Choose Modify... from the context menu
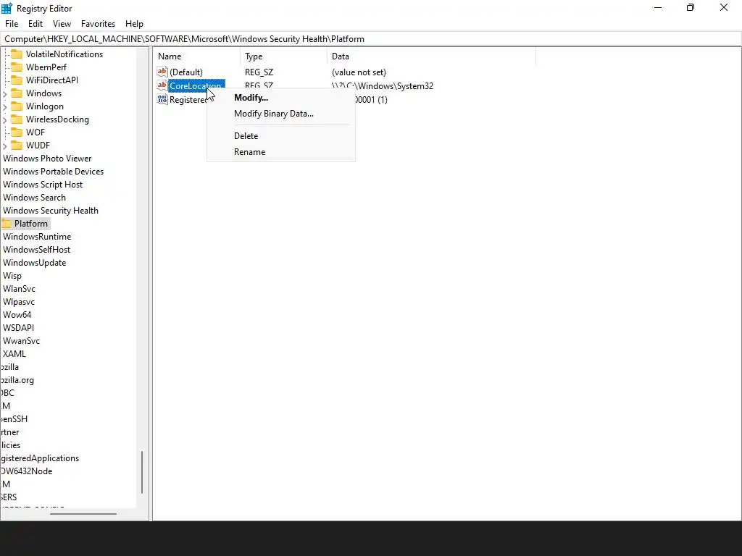This screenshot has width=742, height=556. click(280, 98)
